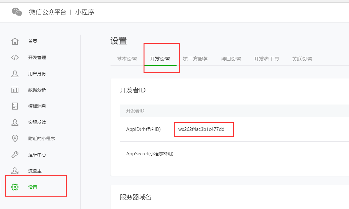The width and height of the screenshot is (349, 209).
Task: Click the bar chart data analysis icon
Action: [x=15, y=90]
